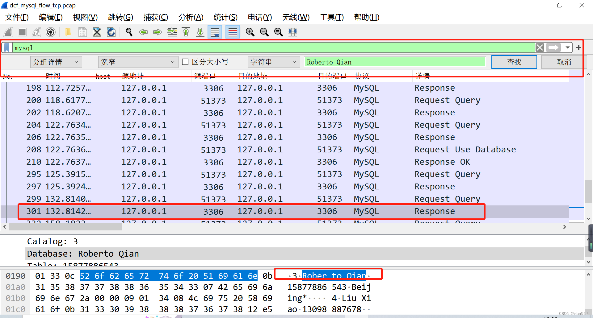Image resolution: width=593 pixels, height=318 pixels.
Task: Jump to last packet icon
Action: [200, 32]
